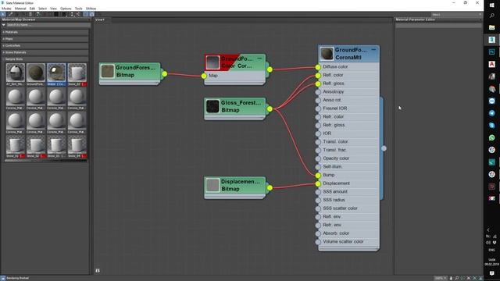Collapse the GroundFo... CoronaMtl node with minus
The width and height of the screenshot is (500, 281).
click(373, 50)
